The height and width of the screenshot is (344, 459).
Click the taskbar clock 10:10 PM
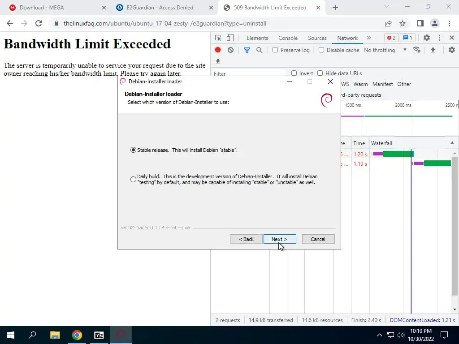point(420,331)
